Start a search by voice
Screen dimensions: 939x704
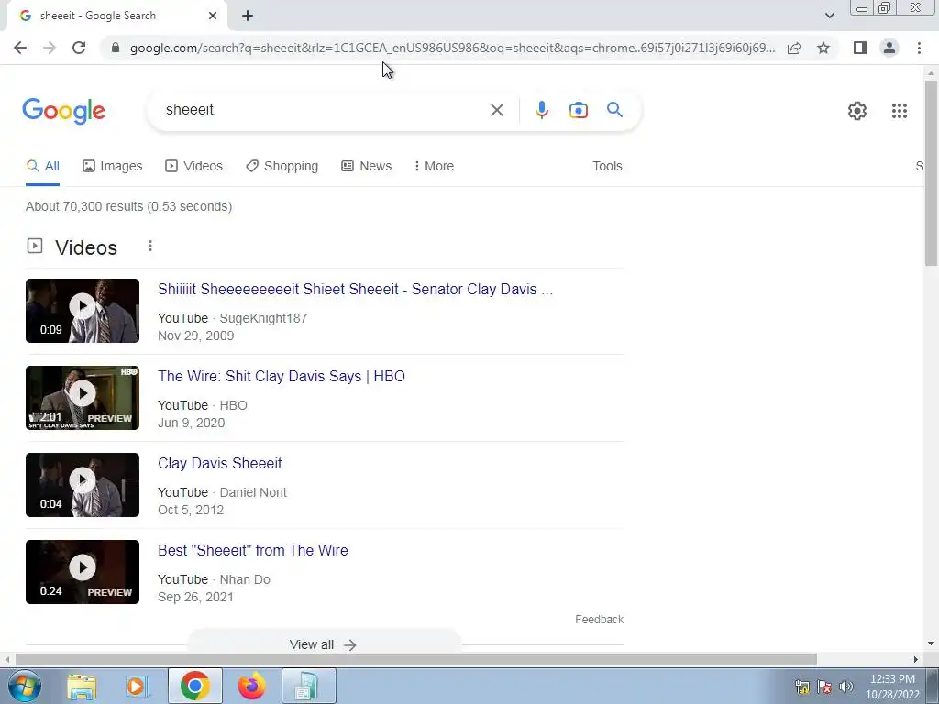541,110
